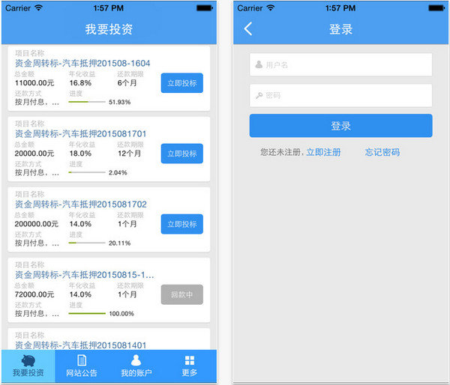
Task: Tap 立即投标 for project 2015081702
Action: coord(182,224)
